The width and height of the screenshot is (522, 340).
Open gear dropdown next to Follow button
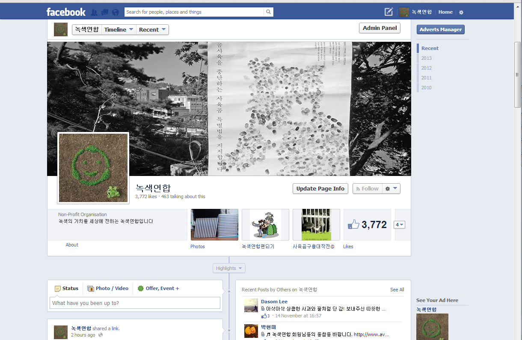coord(391,189)
